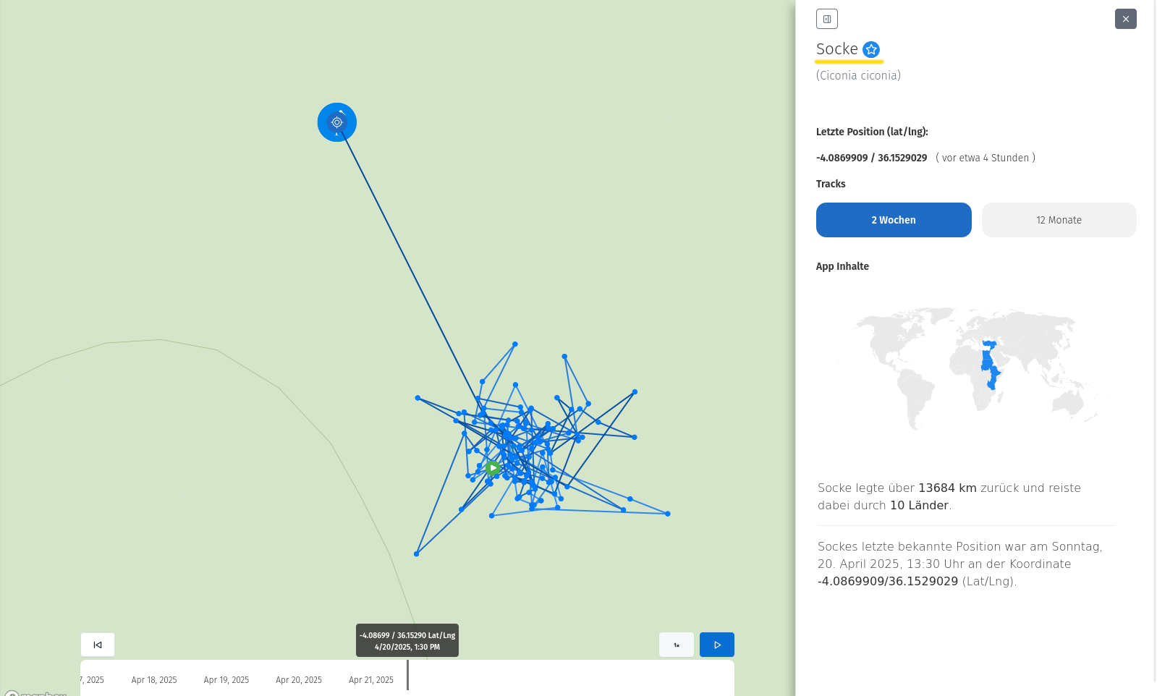
Task: Toggle the favorite star next to Socke
Action: (871, 49)
